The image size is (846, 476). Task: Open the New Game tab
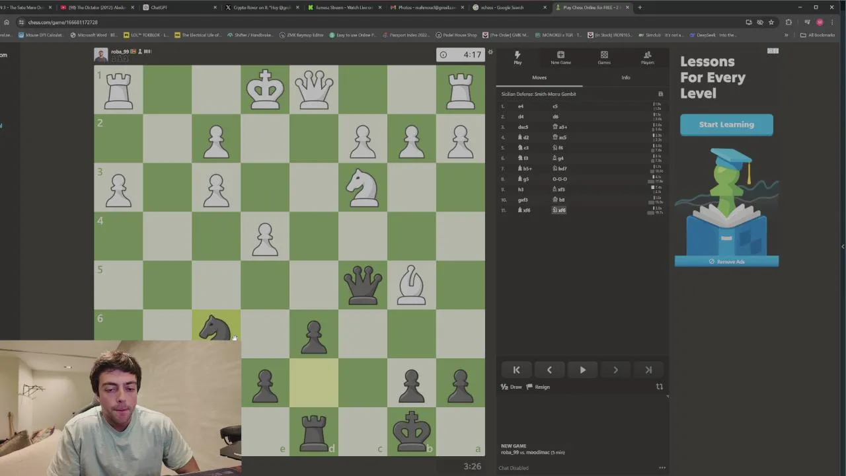pyautogui.click(x=560, y=58)
